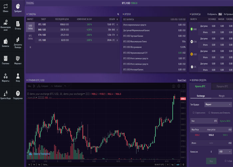Select the Margin order tab
Screen dimensions: 233x167
(x=221, y=96)
